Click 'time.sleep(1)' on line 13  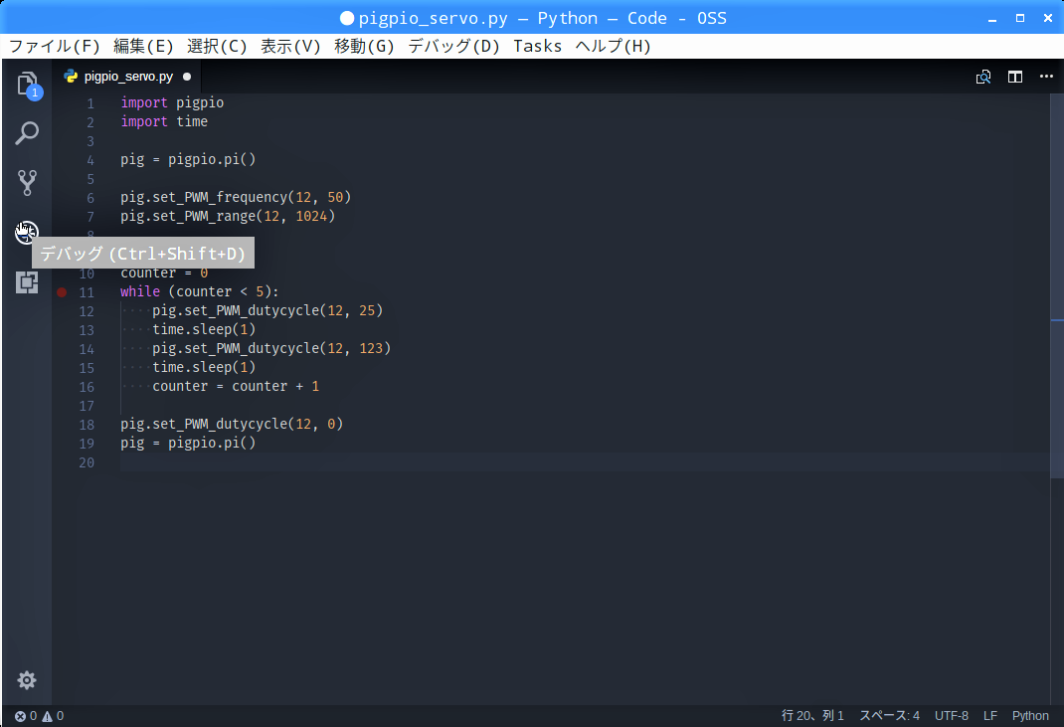click(x=204, y=330)
